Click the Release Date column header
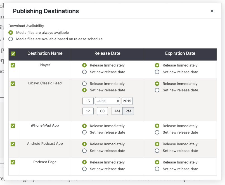The height and width of the screenshot is (185, 225). click(107, 53)
